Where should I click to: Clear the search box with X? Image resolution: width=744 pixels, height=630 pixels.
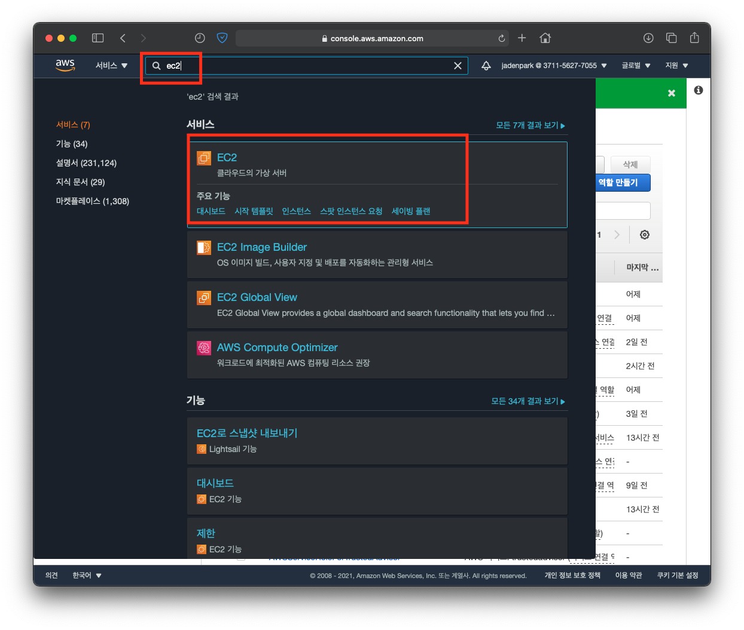tap(458, 66)
